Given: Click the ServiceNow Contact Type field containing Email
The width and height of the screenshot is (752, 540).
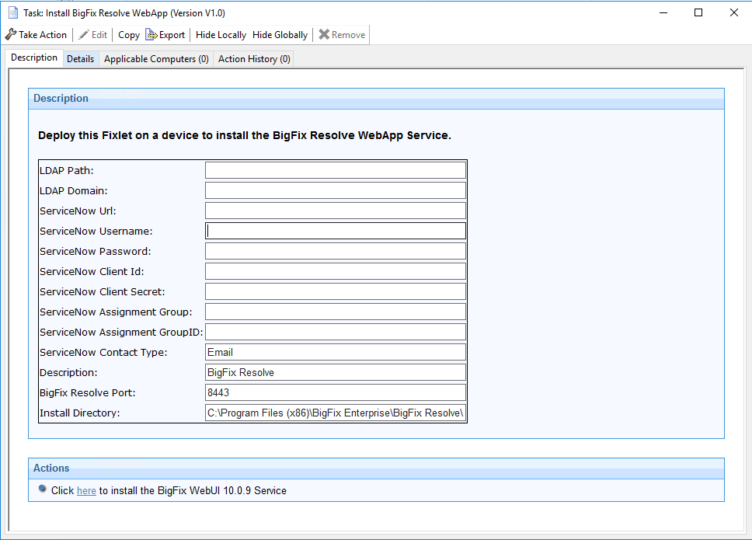Looking at the screenshot, I should pos(336,351).
